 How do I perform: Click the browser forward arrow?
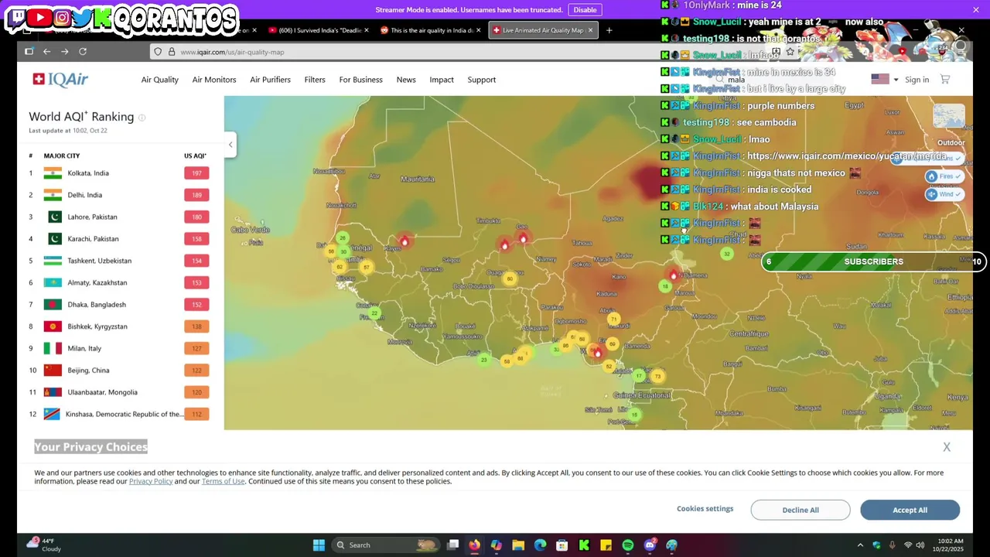click(x=64, y=52)
